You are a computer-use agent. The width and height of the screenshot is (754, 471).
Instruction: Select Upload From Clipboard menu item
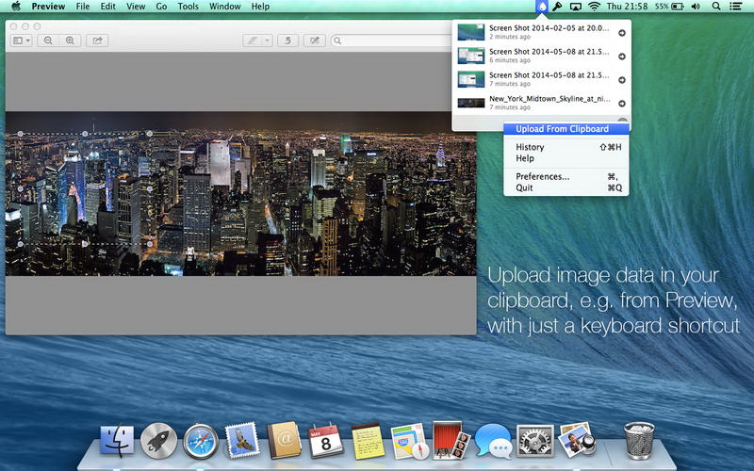tap(562, 129)
